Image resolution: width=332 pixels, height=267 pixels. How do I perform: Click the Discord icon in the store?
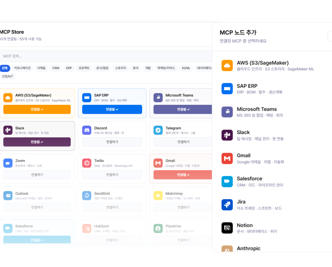(x=86, y=130)
